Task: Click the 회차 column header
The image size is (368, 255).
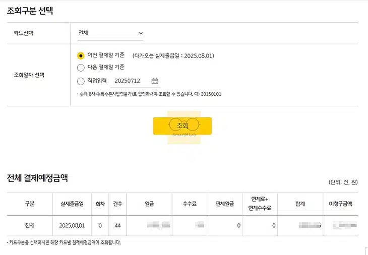Action: [100, 204]
